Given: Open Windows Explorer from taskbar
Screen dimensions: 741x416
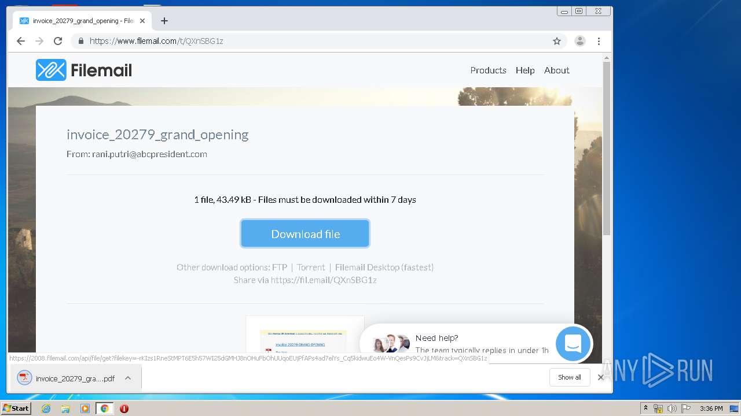Looking at the screenshot, I should (65, 408).
